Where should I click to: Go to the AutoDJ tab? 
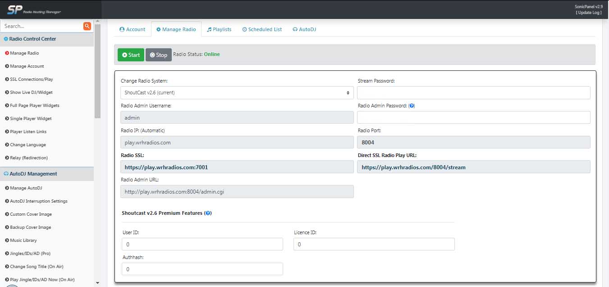(x=304, y=29)
